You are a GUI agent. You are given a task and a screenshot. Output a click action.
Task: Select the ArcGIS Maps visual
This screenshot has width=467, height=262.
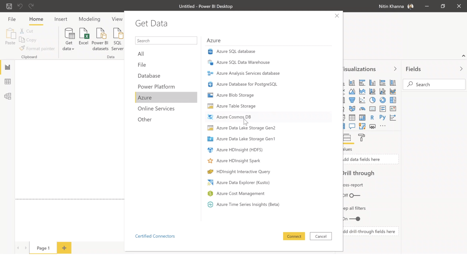click(362, 126)
